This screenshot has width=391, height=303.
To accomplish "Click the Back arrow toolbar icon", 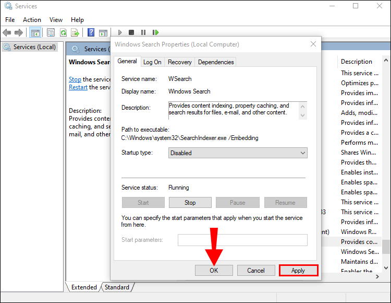I will pos(7,32).
